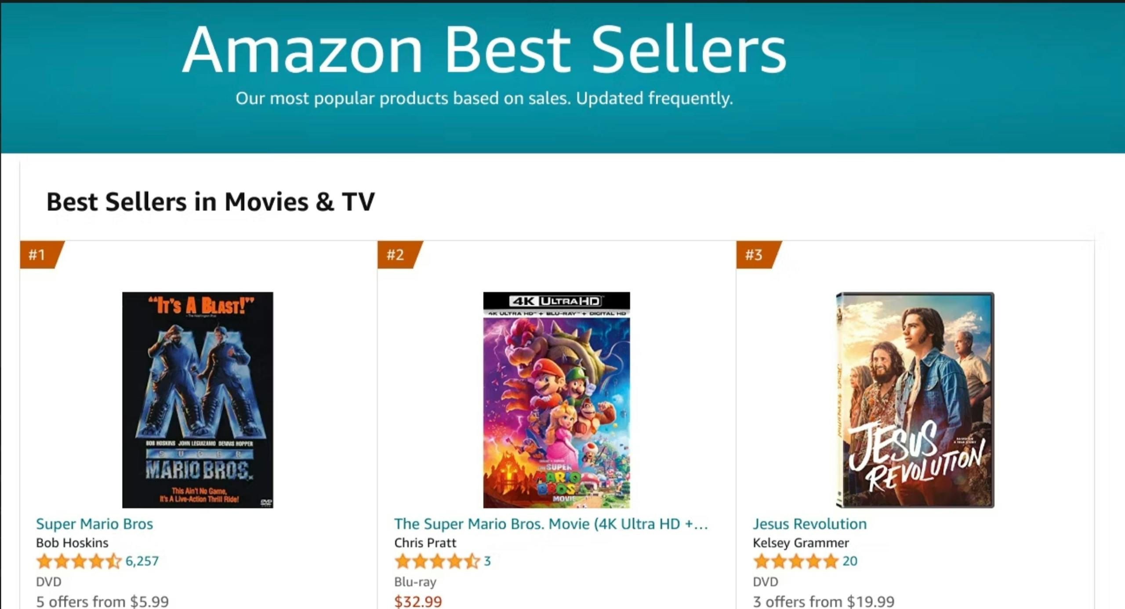Click the Amazon Best Sellers banner heading
1125x609 pixels.
[x=484, y=49]
